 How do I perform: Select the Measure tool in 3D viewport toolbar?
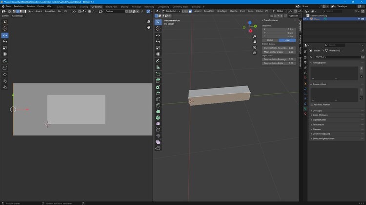coord(158,67)
